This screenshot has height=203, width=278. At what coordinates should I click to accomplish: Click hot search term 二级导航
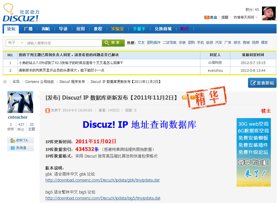(170, 43)
